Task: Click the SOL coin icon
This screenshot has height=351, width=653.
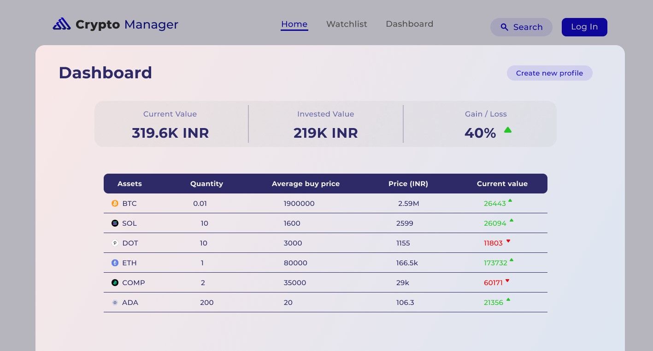Action: coord(115,223)
